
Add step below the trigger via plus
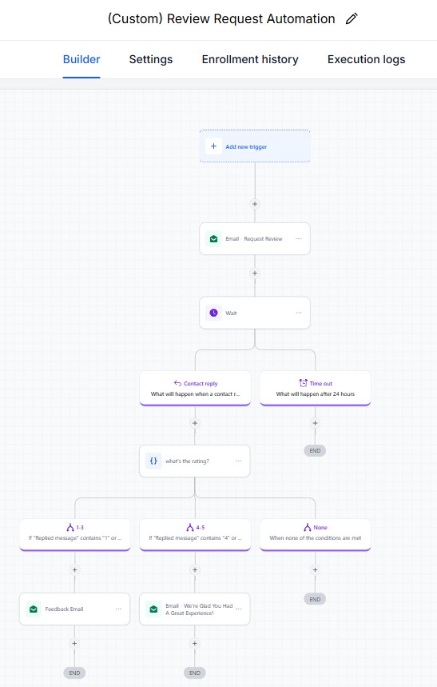tap(255, 204)
